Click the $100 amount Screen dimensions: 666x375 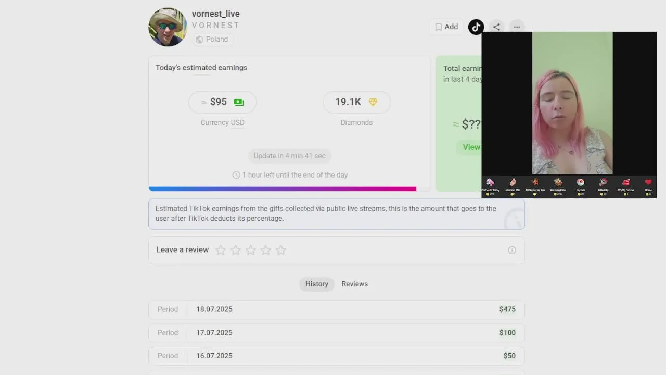507,333
